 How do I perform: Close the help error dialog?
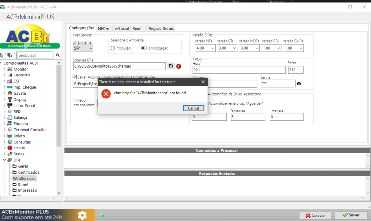[203, 82]
